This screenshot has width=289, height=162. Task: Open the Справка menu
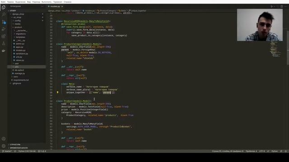pyautogui.click(x=67, y=2)
